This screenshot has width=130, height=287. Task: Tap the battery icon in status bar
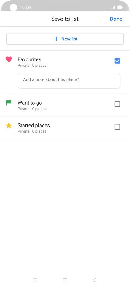coord(120,8)
